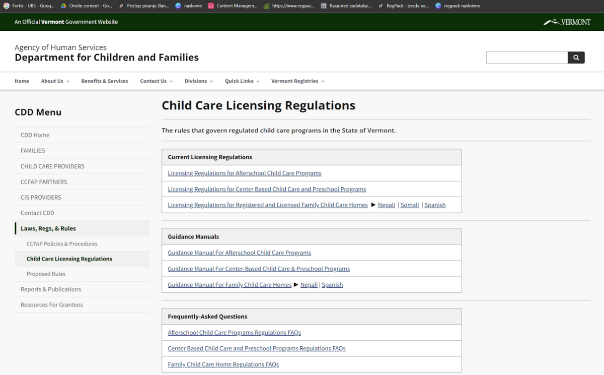Open the Somali translation link

click(x=409, y=205)
